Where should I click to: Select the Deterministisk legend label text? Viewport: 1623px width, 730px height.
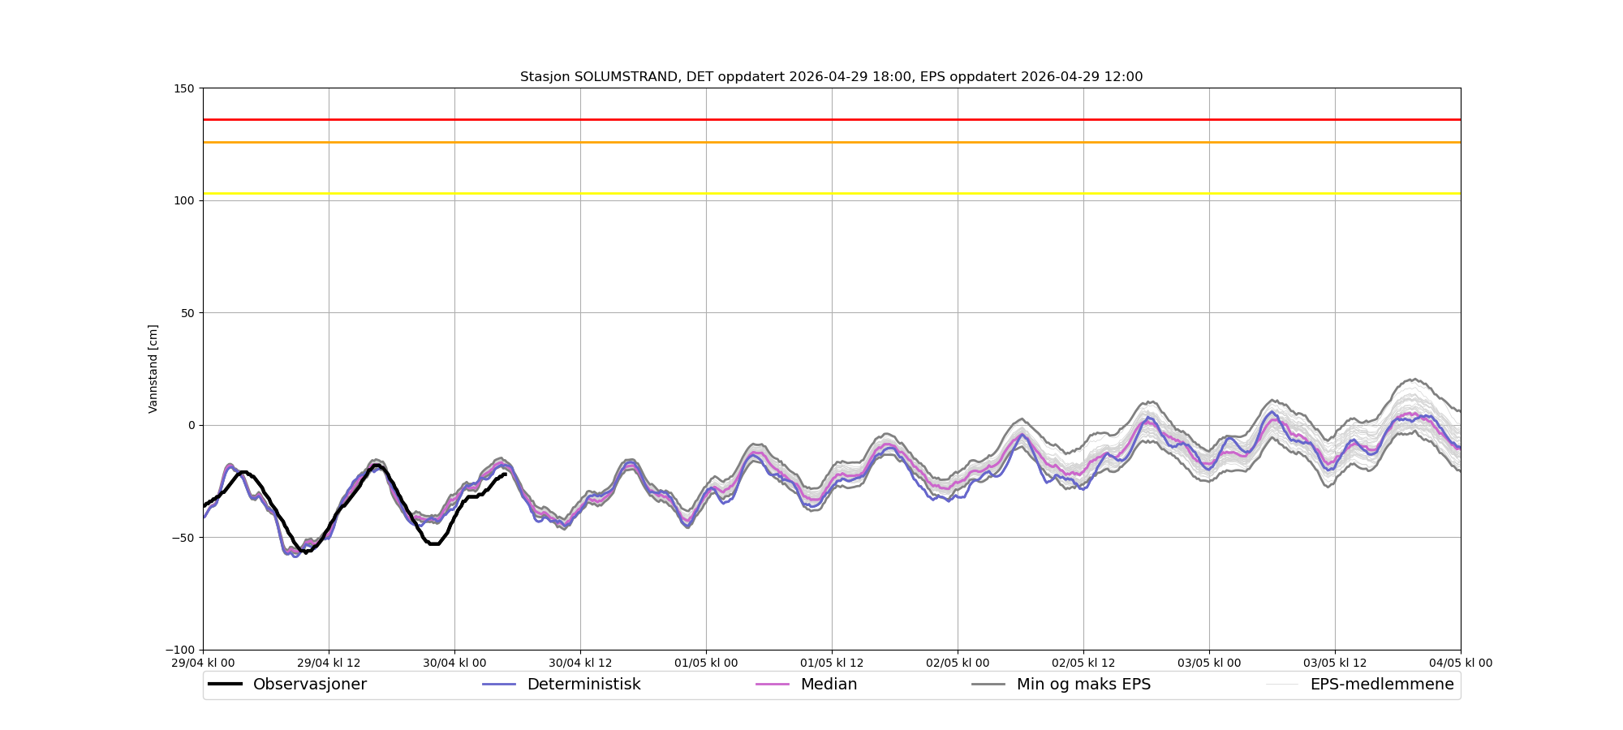pyautogui.click(x=583, y=685)
